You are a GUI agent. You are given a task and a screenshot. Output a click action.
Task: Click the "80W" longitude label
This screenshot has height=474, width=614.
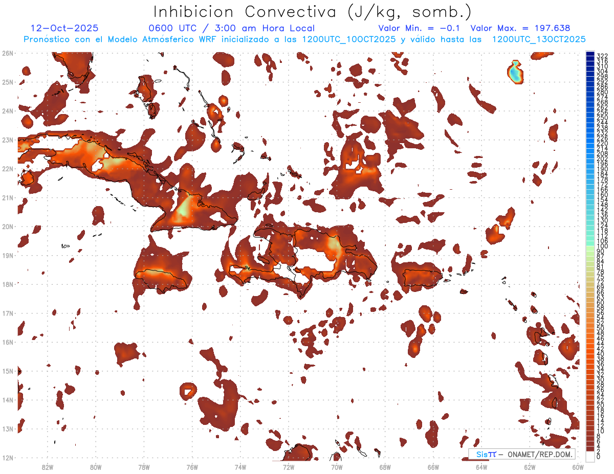tap(95, 467)
